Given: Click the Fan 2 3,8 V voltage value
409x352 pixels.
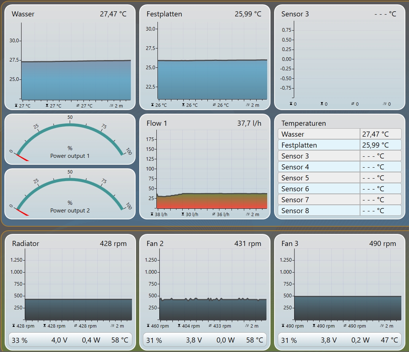Looking at the screenshot, I should coord(194,340).
